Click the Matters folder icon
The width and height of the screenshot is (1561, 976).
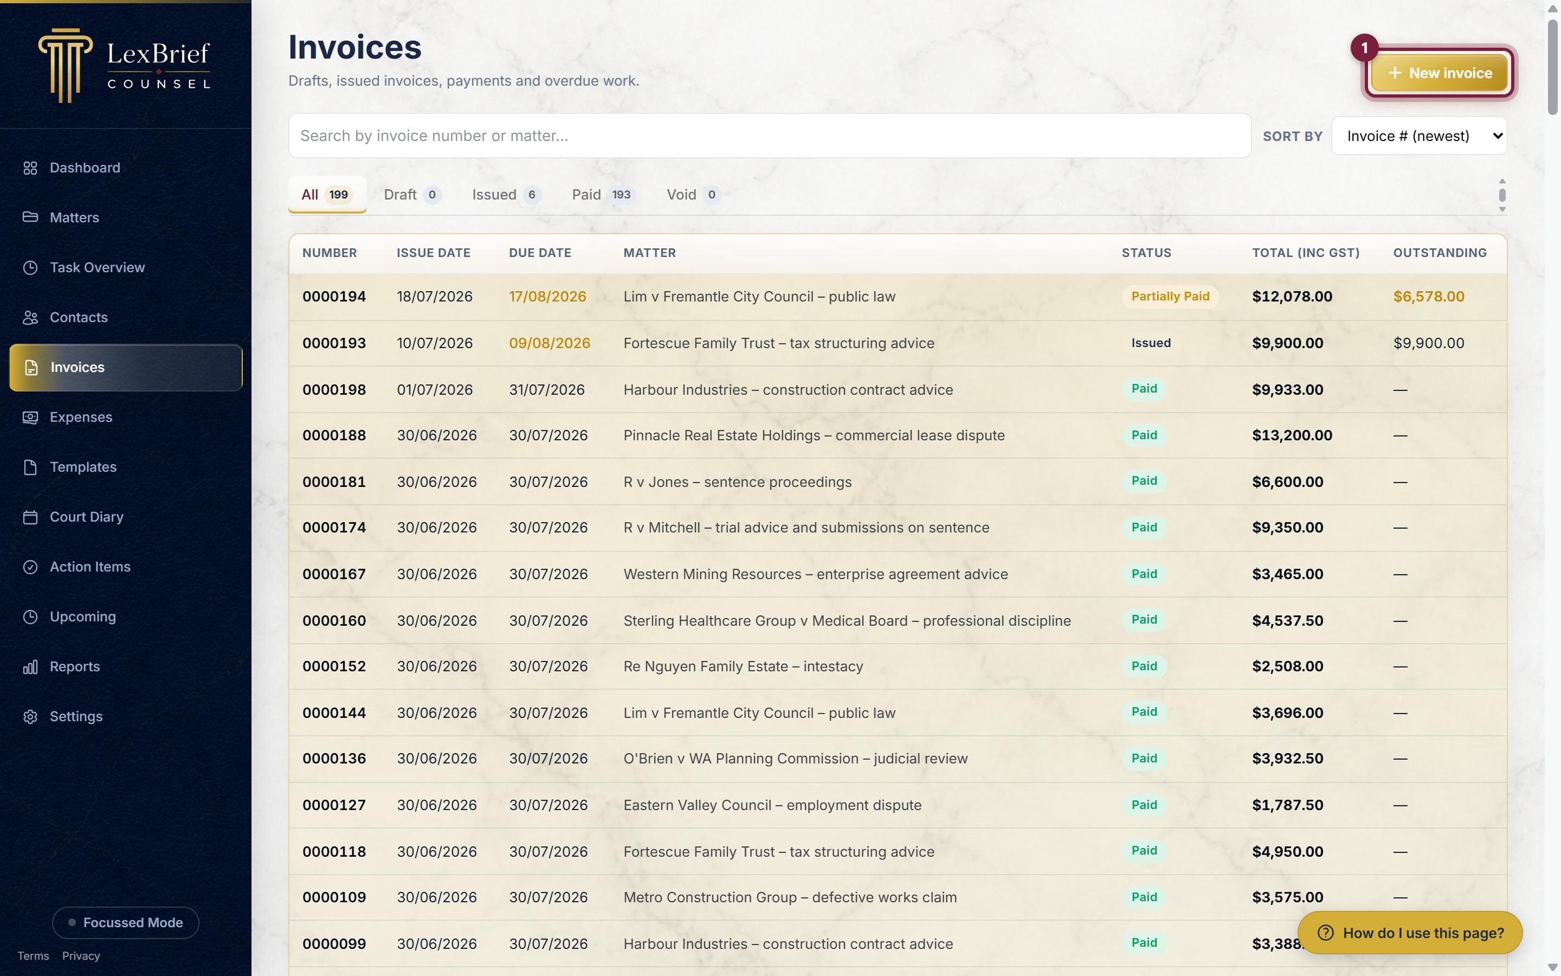tap(30, 217)
